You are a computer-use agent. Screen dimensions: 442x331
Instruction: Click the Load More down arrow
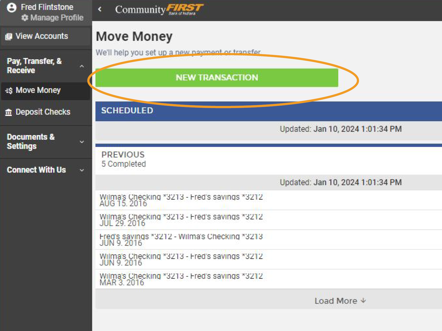pyautogui.click(x=363, y=301)
